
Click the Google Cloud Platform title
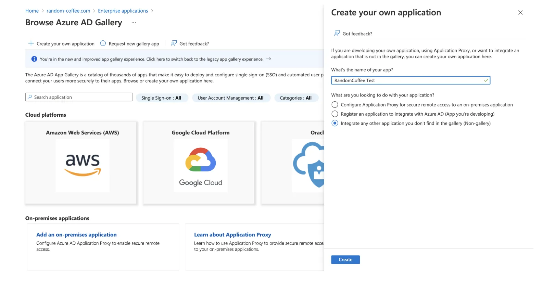(x=201, y=133)
